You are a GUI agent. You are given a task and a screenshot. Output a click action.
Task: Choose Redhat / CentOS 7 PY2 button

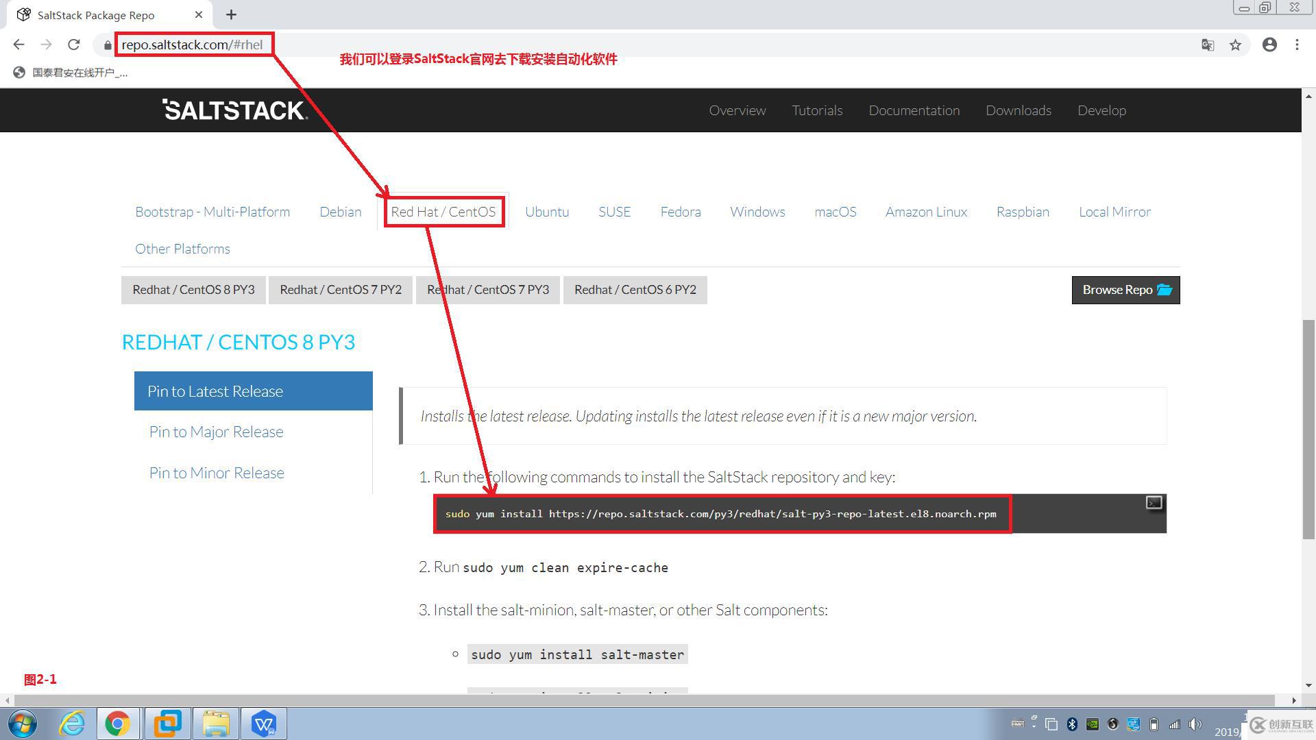[341, 290]
